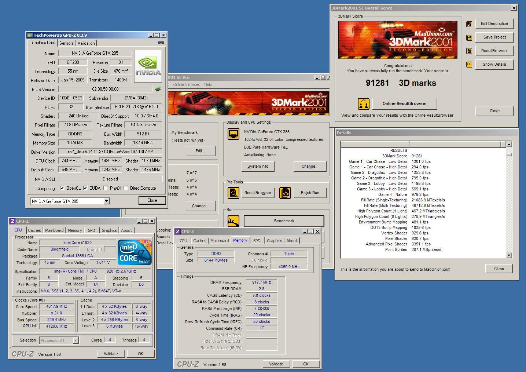Click the CPU-Z title bar icon of the CPU window

12,221
